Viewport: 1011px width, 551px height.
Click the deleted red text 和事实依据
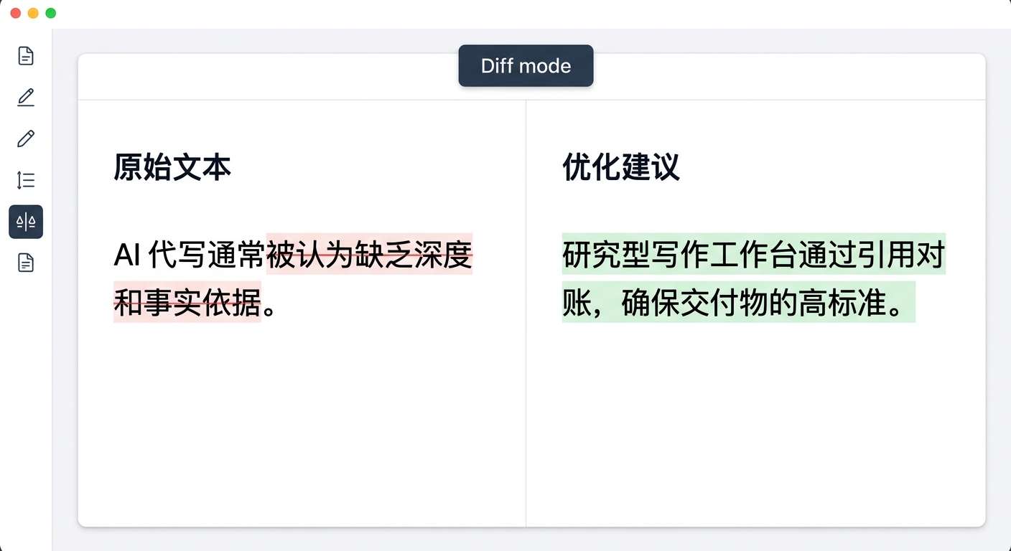[x=187, y=303]
